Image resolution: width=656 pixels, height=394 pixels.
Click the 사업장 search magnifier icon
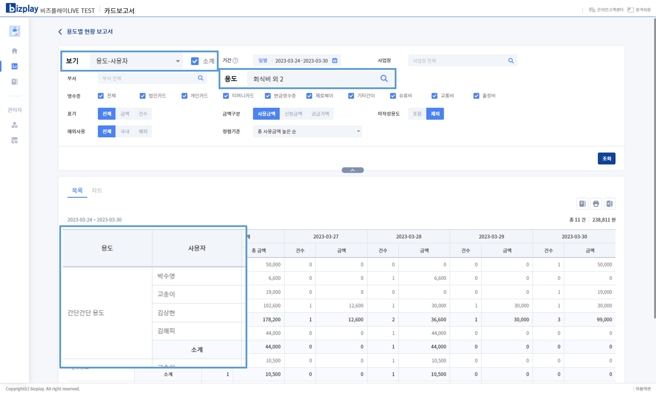pos(511,61)
